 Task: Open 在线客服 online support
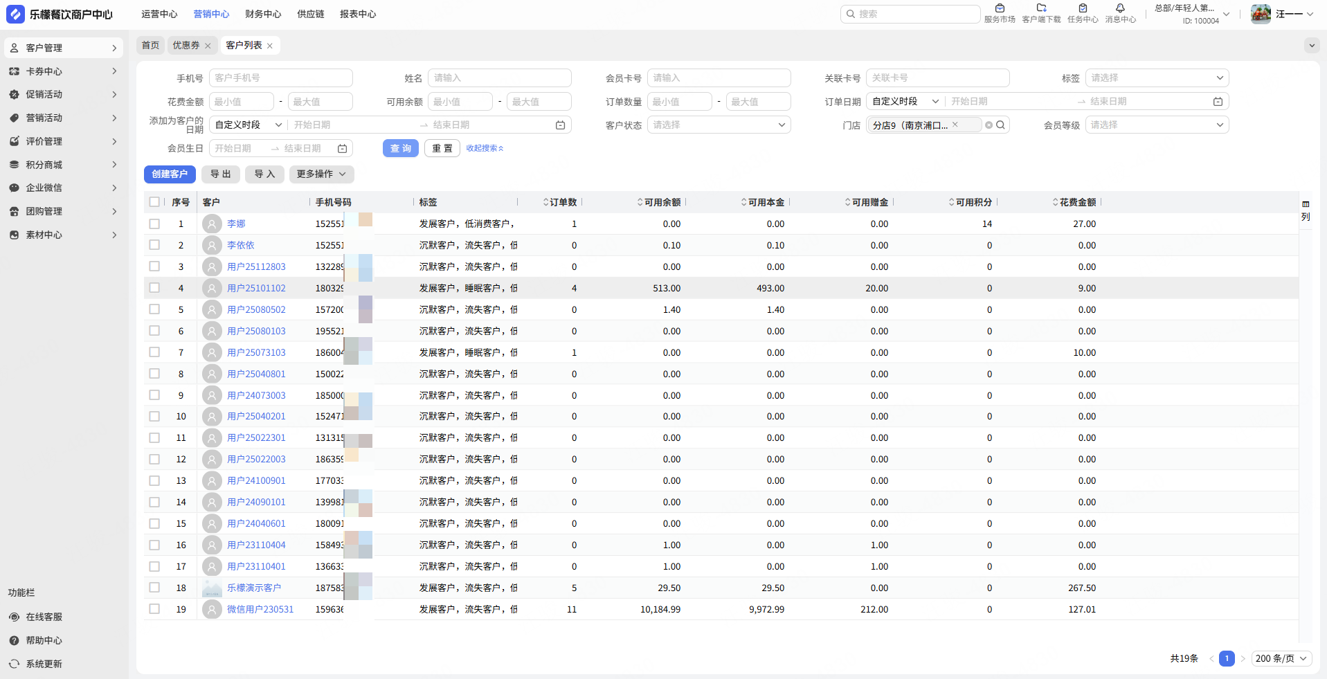[44, 617]
